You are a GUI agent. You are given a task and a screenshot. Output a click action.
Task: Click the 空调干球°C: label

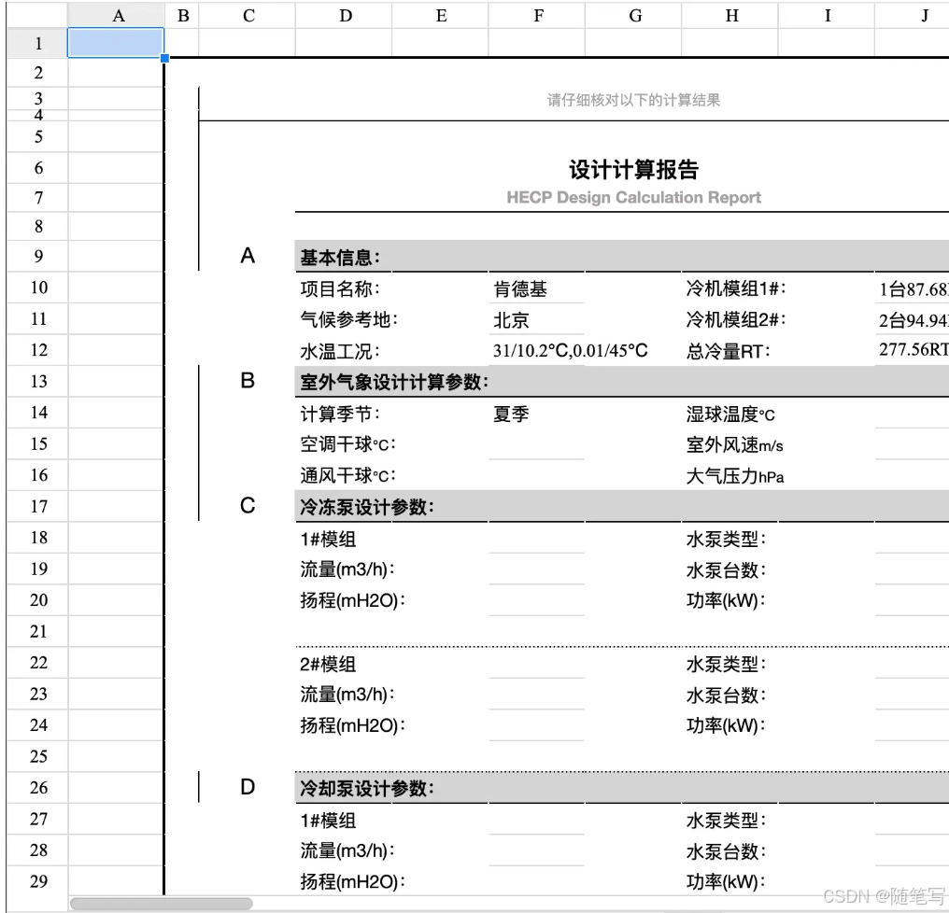[348, 444]
